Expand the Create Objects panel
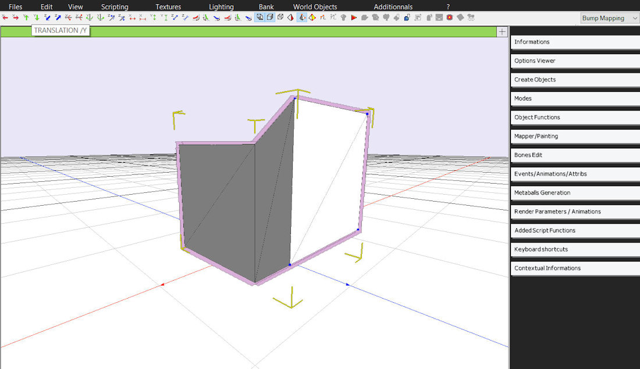This screenshot has width=640, height=369. 575,80
